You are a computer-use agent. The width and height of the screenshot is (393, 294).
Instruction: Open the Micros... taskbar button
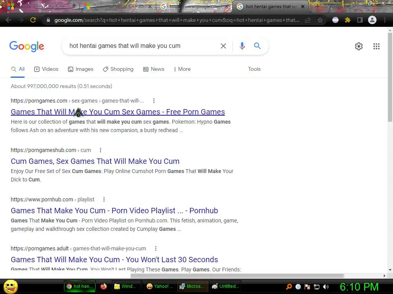(192, 286)
